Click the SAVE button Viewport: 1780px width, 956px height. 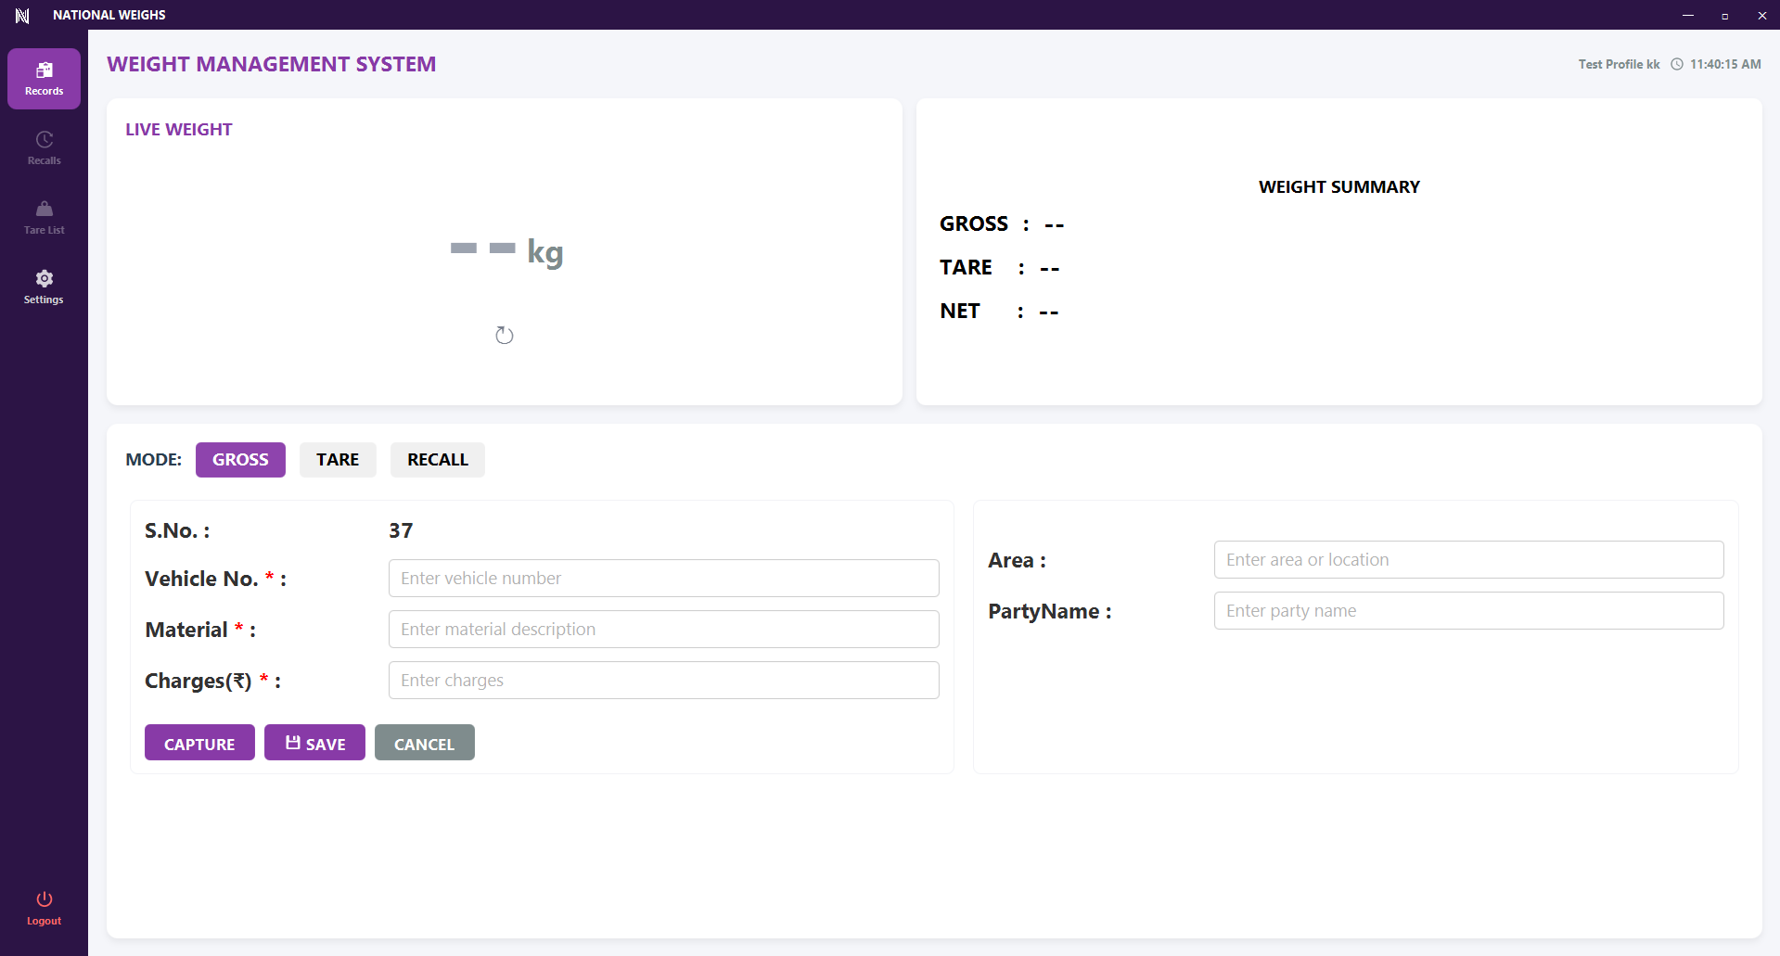(x=314, y=743)
